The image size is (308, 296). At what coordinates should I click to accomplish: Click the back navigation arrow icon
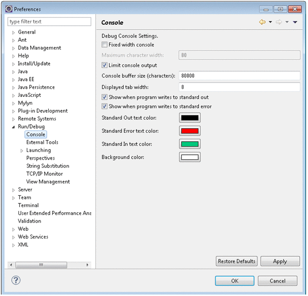click(x=262, y=22)
